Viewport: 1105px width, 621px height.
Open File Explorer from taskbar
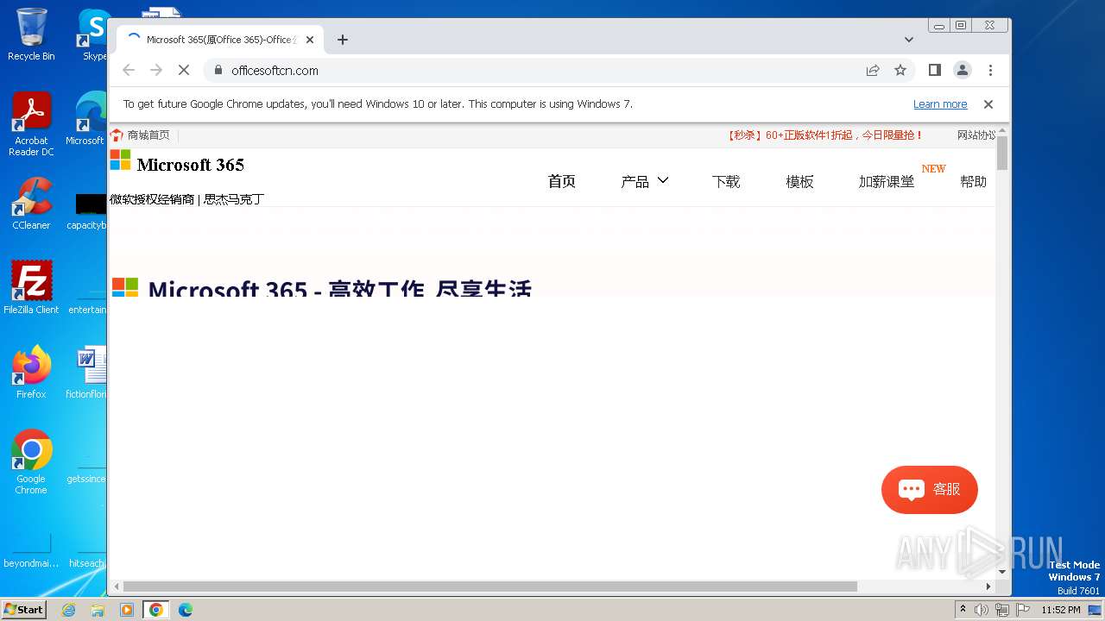pos(98,610)
